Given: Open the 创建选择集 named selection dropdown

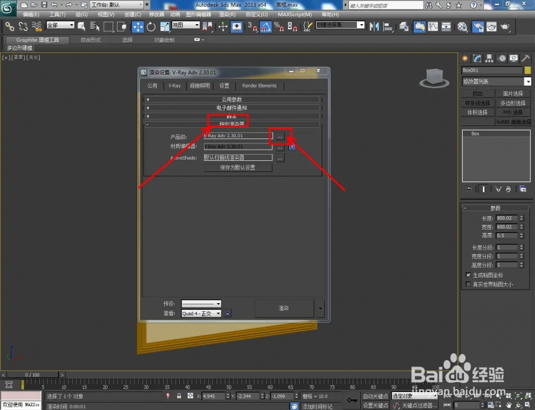Looking at the screenshot, I should tap(340, 25).
